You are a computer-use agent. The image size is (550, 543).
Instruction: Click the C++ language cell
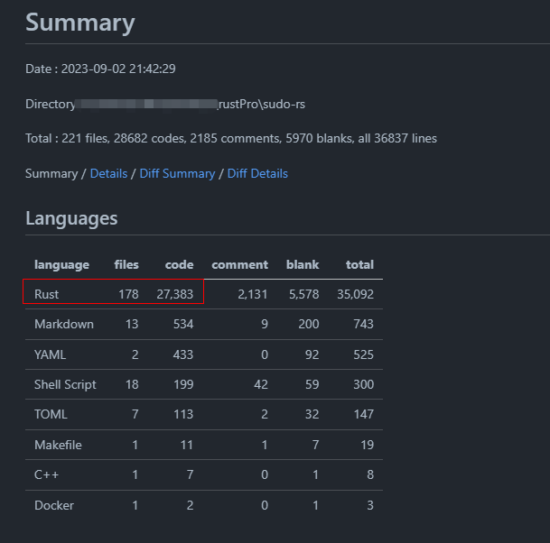click(x=45, y=475)
